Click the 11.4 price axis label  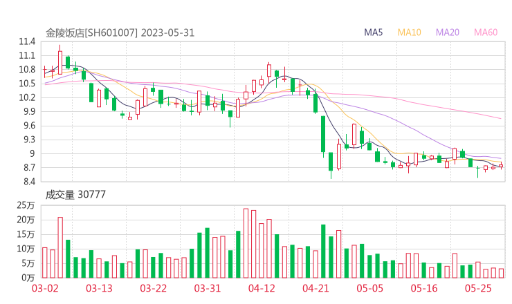[27, 41]
